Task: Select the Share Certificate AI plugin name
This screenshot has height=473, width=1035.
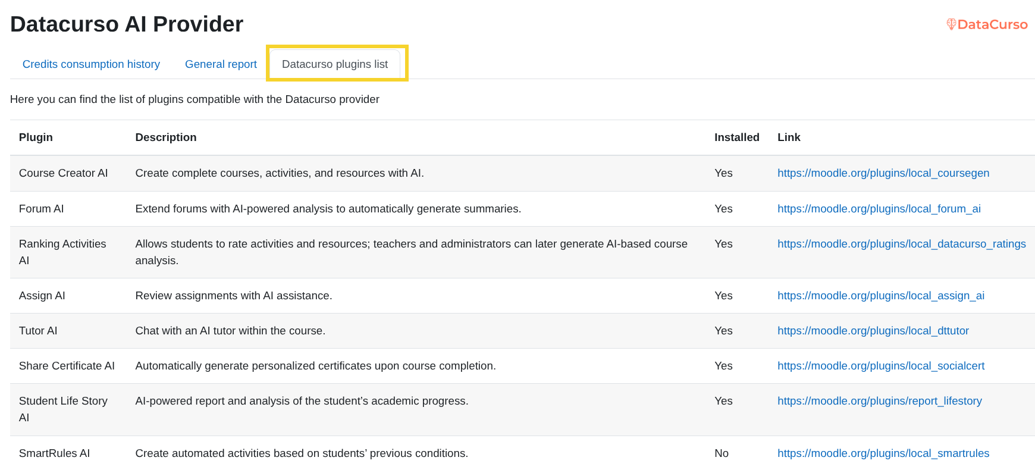Action: [67, 366]
